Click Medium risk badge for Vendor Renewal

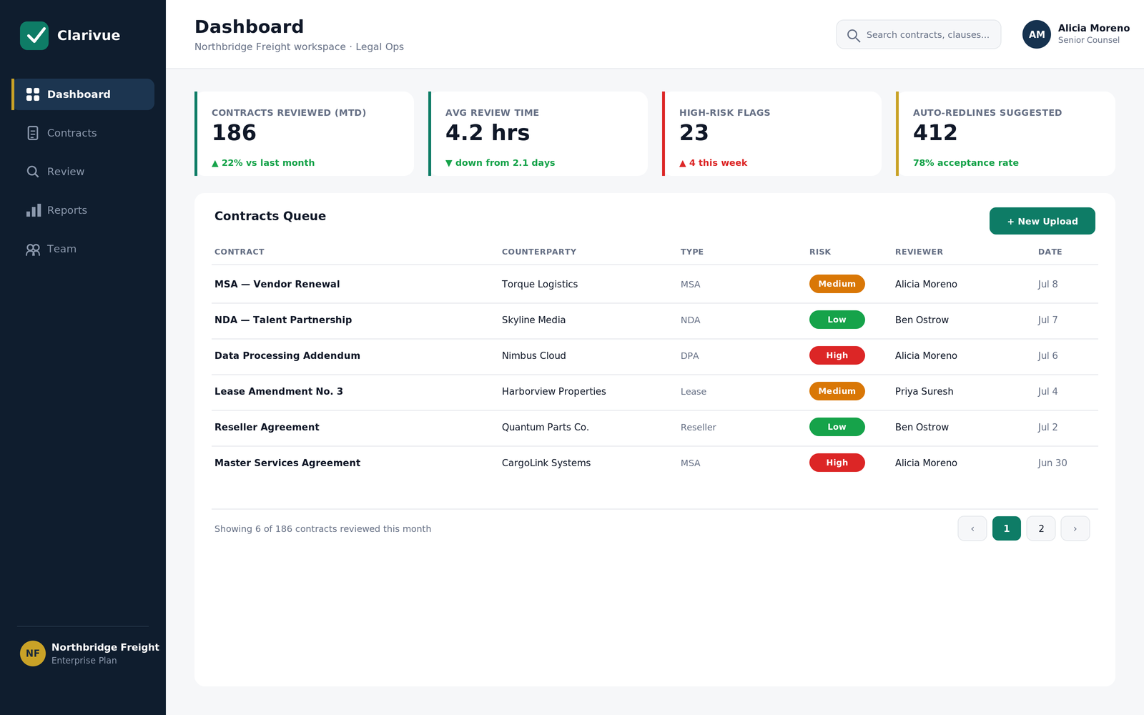[x=837, y=284]
